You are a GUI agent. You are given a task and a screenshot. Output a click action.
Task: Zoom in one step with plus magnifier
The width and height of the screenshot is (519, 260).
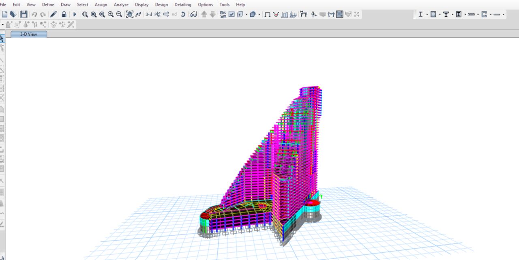[111, 14]
